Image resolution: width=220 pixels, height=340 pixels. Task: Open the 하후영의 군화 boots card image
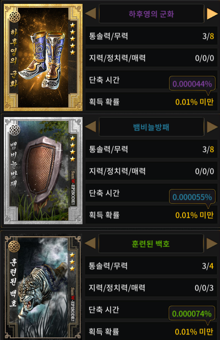tap(43, 58)
